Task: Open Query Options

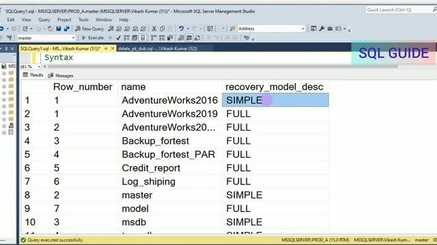Action: click(x=135, y=38)
